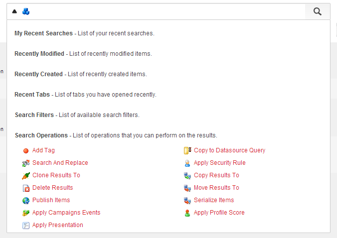Click inside the search text field

click(x=168, y=11)
